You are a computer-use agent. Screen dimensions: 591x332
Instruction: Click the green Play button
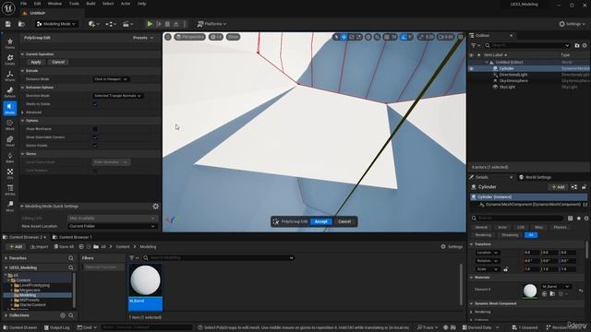(x=150, y=24)
